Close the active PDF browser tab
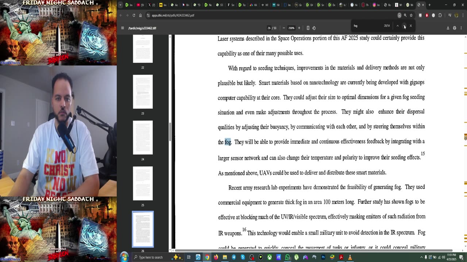Screen dimensions: 467x262 coord(423,5)
